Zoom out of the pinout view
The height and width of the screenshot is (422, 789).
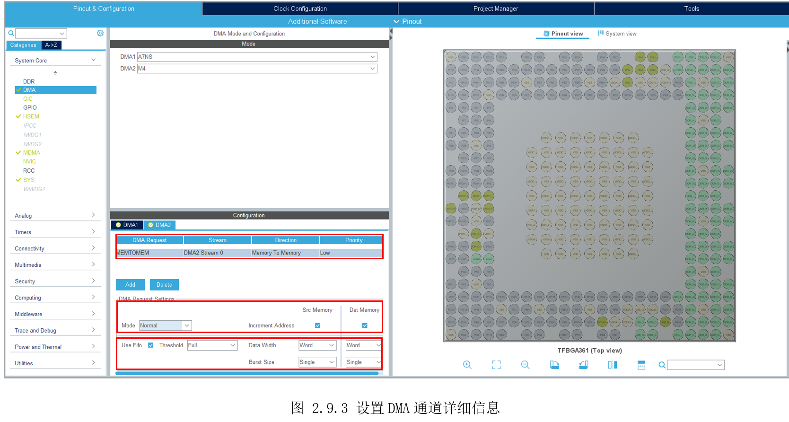[x=525, y=365]
